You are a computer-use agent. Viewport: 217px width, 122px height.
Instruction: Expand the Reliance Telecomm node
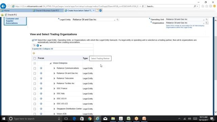click(54, 78)
